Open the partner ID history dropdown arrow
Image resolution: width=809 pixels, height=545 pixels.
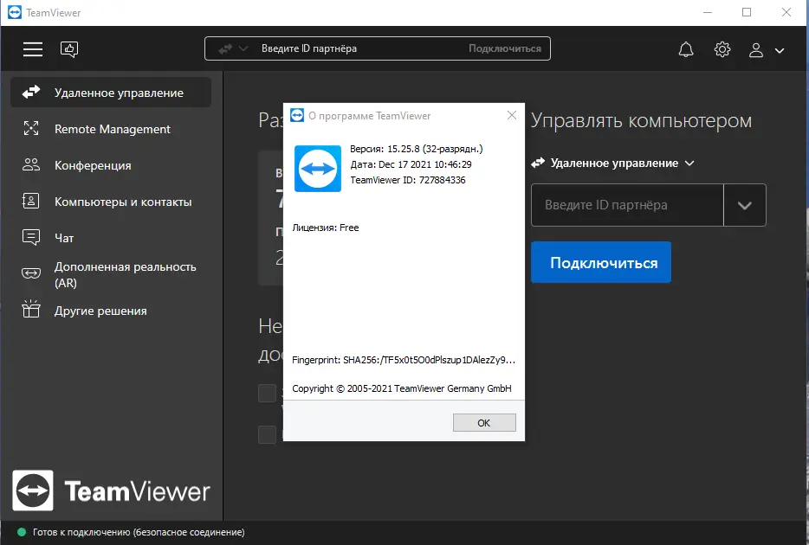(746, 205)
